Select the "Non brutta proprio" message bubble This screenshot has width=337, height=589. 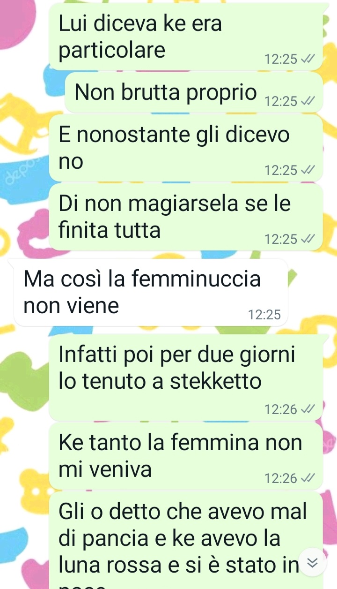194,93
